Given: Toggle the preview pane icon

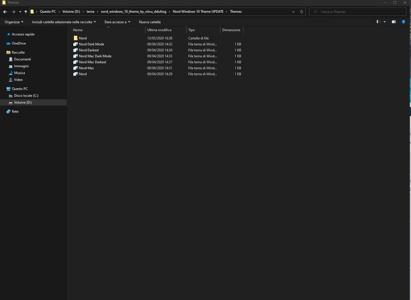Looking at the screenshot, I should pyautogui.click(x=393, y=22).
